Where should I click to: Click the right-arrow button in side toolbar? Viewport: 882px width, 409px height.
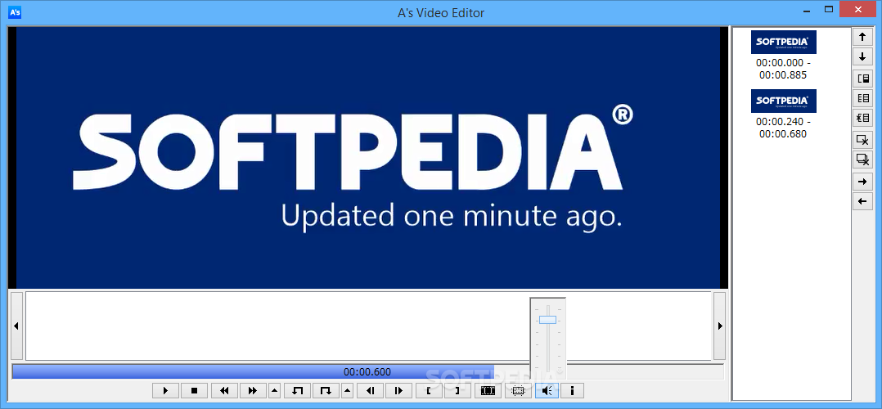pyautogui.click(x=862, y=181)
